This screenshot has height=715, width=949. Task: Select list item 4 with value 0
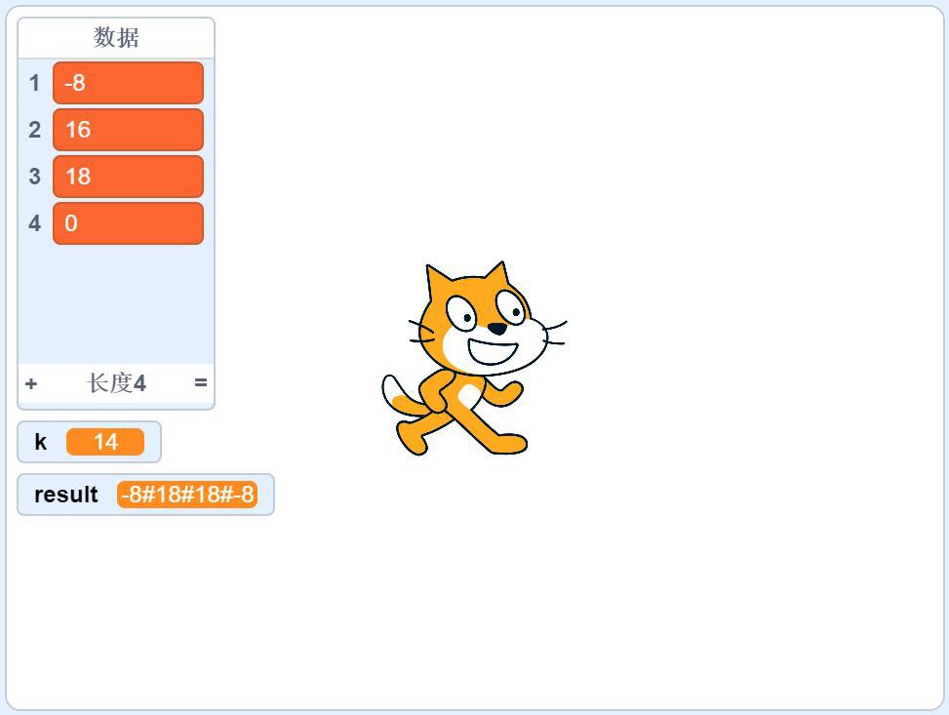(x=129, y=223)
